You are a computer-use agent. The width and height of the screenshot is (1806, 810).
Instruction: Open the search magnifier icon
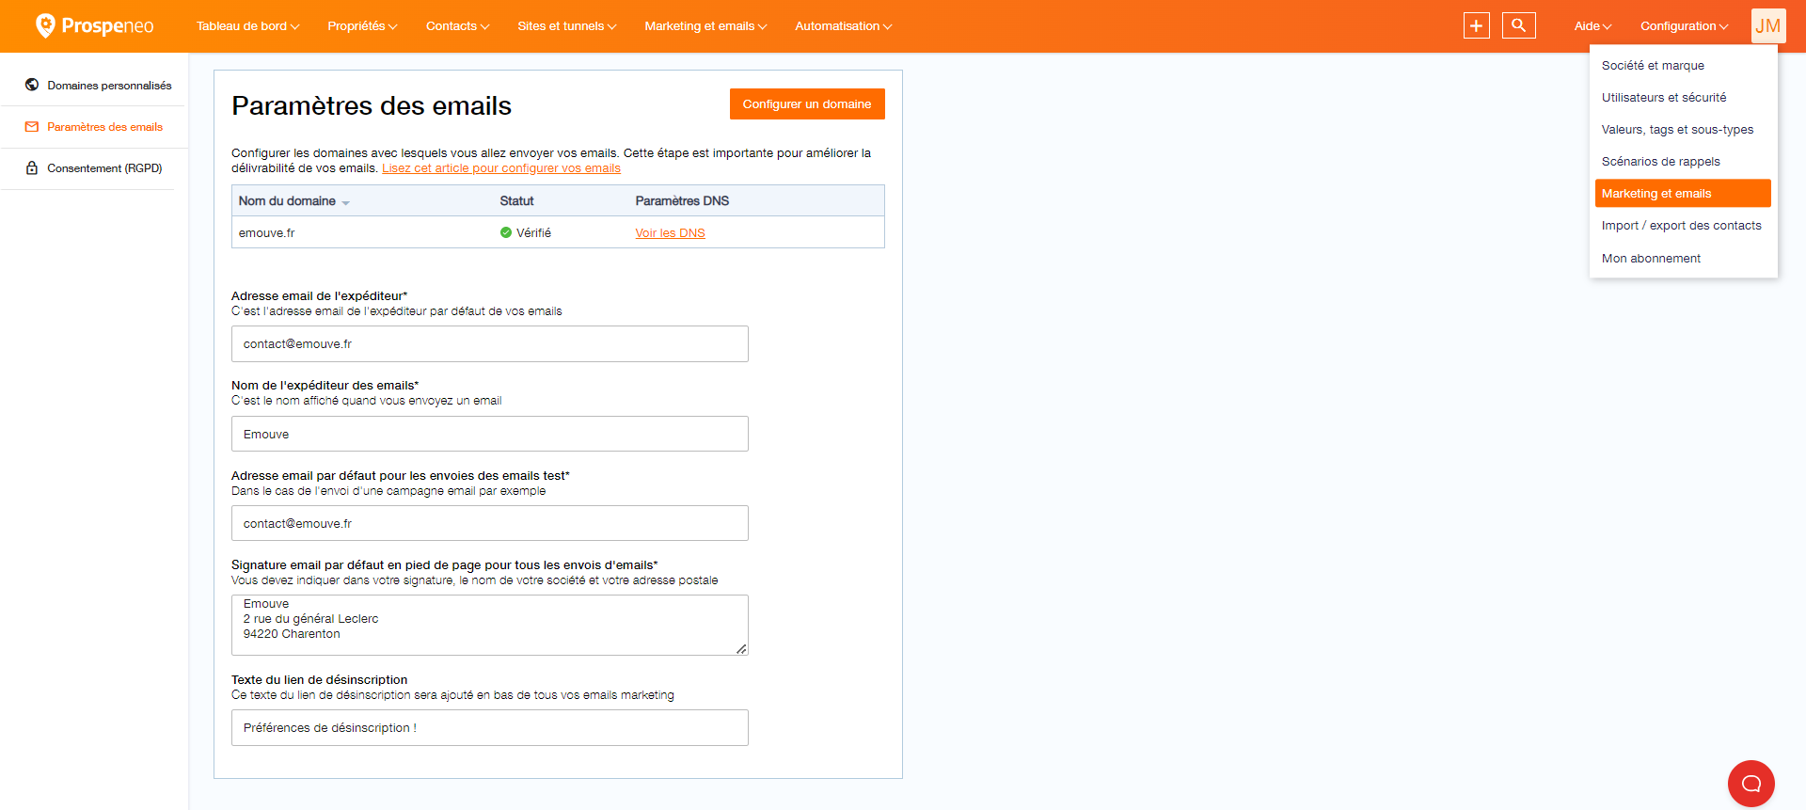(1519, 25)
